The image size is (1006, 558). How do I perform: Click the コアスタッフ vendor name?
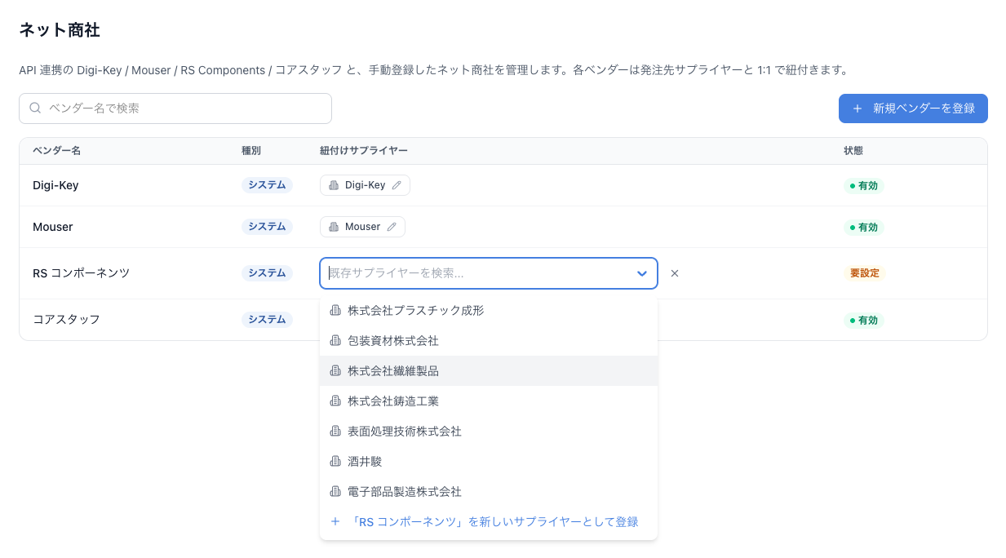point(66,320)
